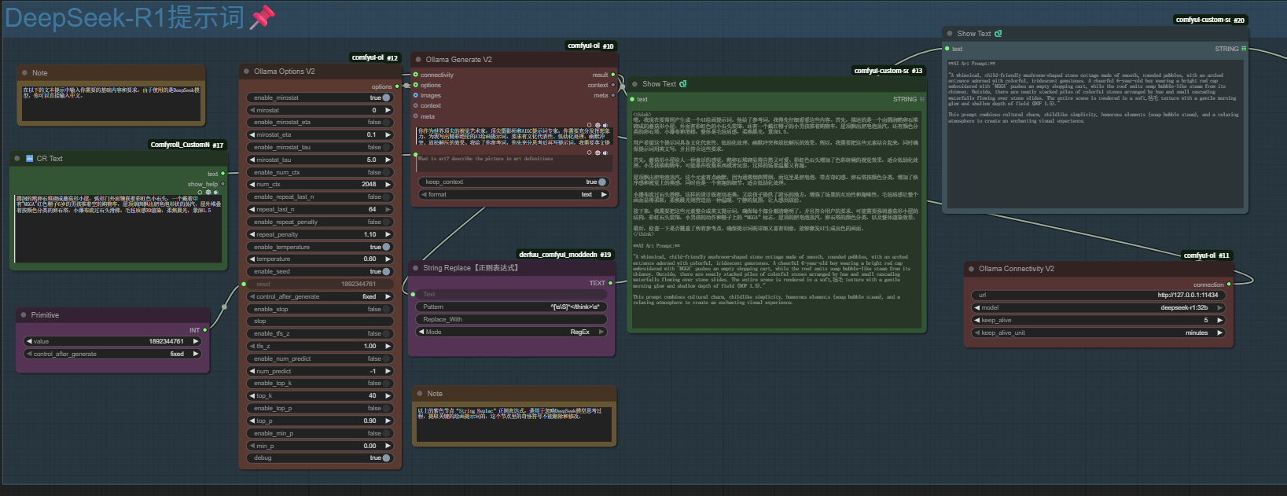Adjust the top_p value field
The width and height of the screenshot is (1287, 496).
tap(320, 421)
